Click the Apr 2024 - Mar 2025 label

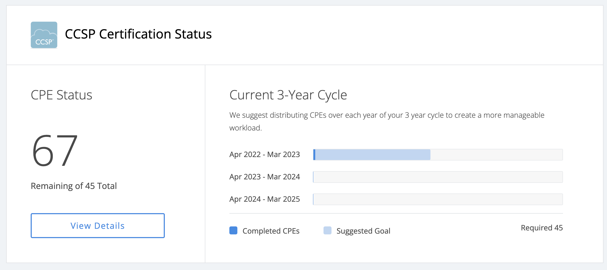(265, 199)
